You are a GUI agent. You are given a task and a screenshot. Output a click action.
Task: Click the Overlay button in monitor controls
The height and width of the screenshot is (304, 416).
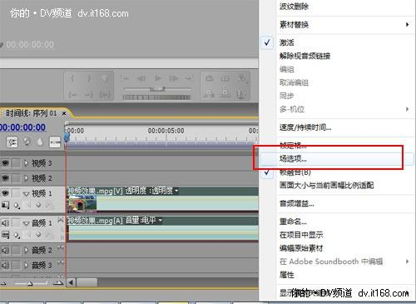click(x=225, y=93)
